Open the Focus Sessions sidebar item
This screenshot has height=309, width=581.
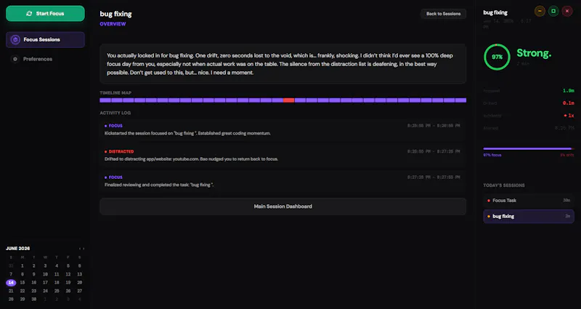[x=45, y=40]
